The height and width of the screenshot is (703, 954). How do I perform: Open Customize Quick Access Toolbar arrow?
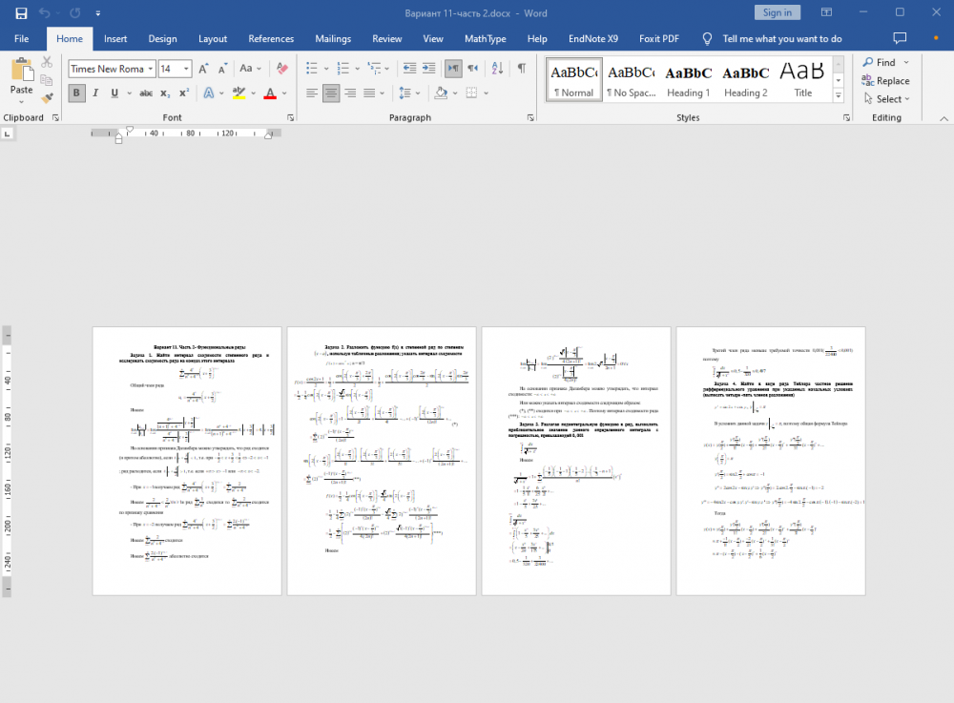click(x=98, y=12)
